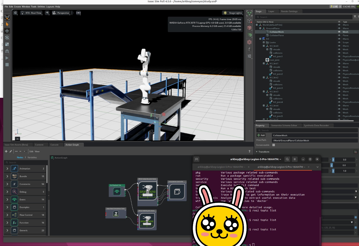The image size is (359, 246).
Task: Activate the Scale gizmo tool
Action: pyautogui.click(x=7, y=44)
